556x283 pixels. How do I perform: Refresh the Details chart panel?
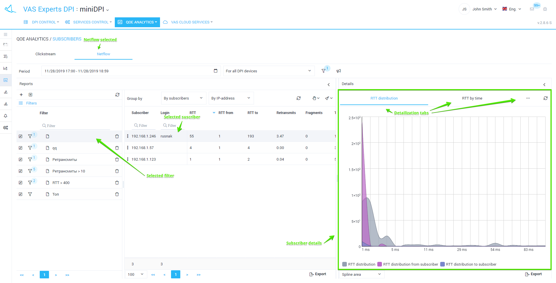[x=545, y=98]
